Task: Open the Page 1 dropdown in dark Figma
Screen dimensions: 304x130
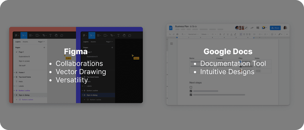Action: click(x=110, y=41)
